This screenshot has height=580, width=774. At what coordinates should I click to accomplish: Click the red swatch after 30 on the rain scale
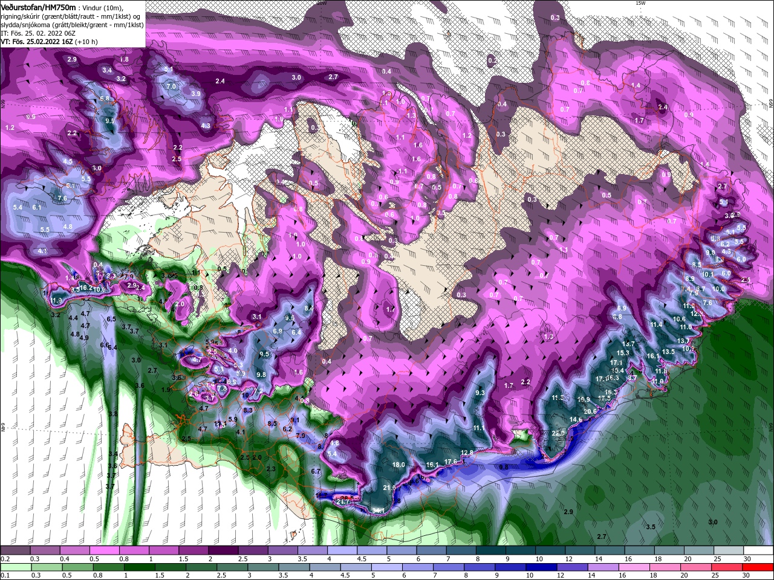(759, 567)
